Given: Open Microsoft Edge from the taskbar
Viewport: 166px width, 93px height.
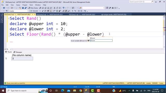Looking at the screenshot, I should 63,91.
